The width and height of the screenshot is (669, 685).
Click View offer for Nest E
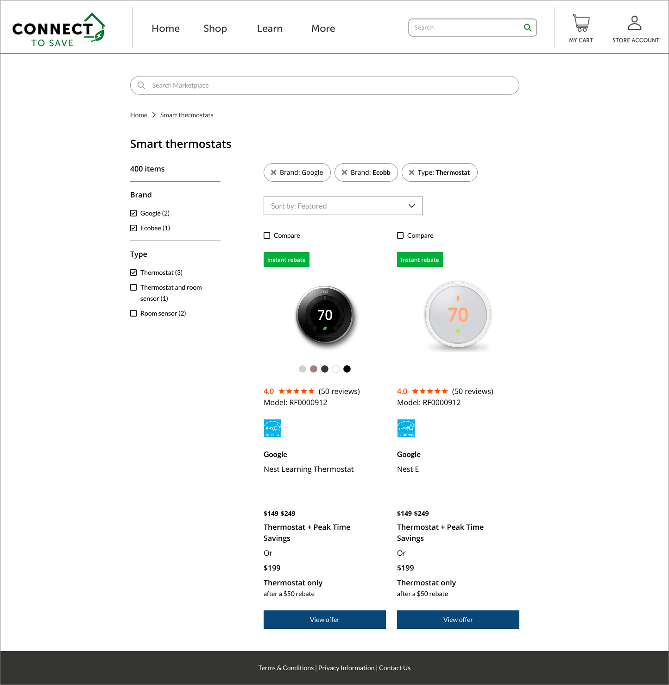458,620
